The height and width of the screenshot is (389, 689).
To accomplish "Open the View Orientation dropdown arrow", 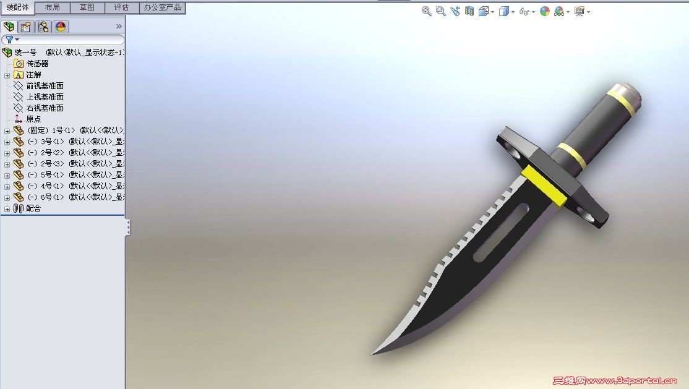I will 492,12.
